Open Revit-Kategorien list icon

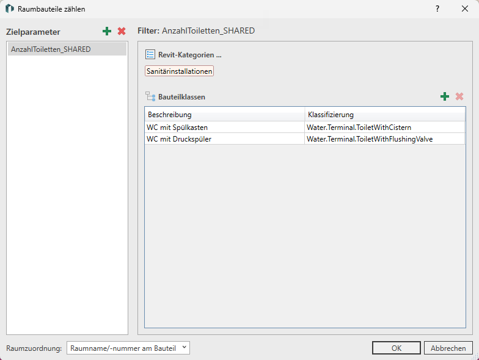point(150,55)
